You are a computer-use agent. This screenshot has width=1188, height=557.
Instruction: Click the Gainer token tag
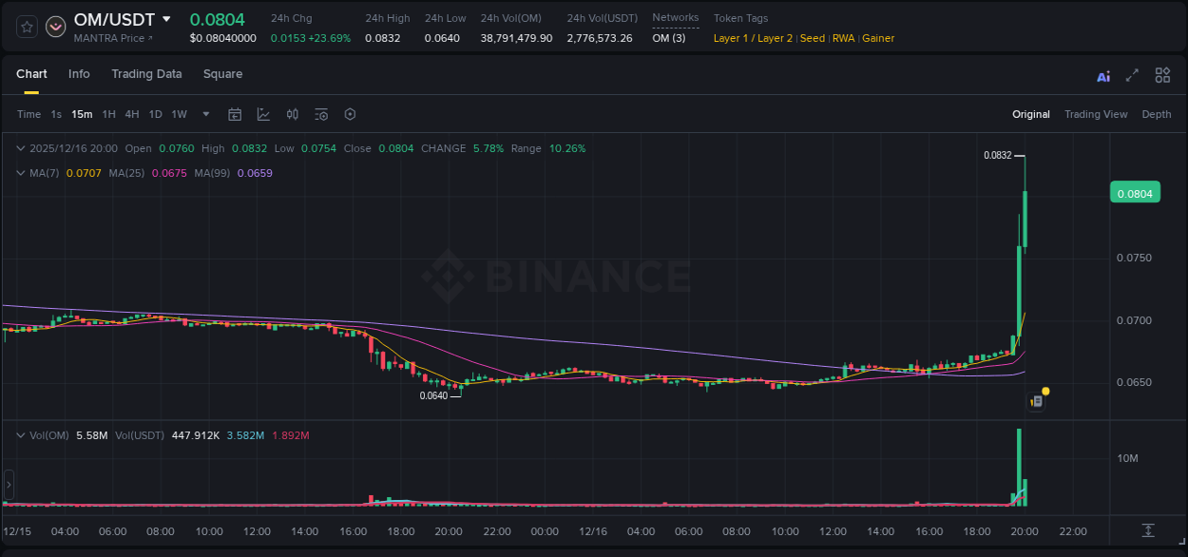pyautogui.click(x=877, y=38)
